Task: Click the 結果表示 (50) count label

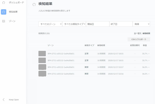Action: (x=44, y=33)
